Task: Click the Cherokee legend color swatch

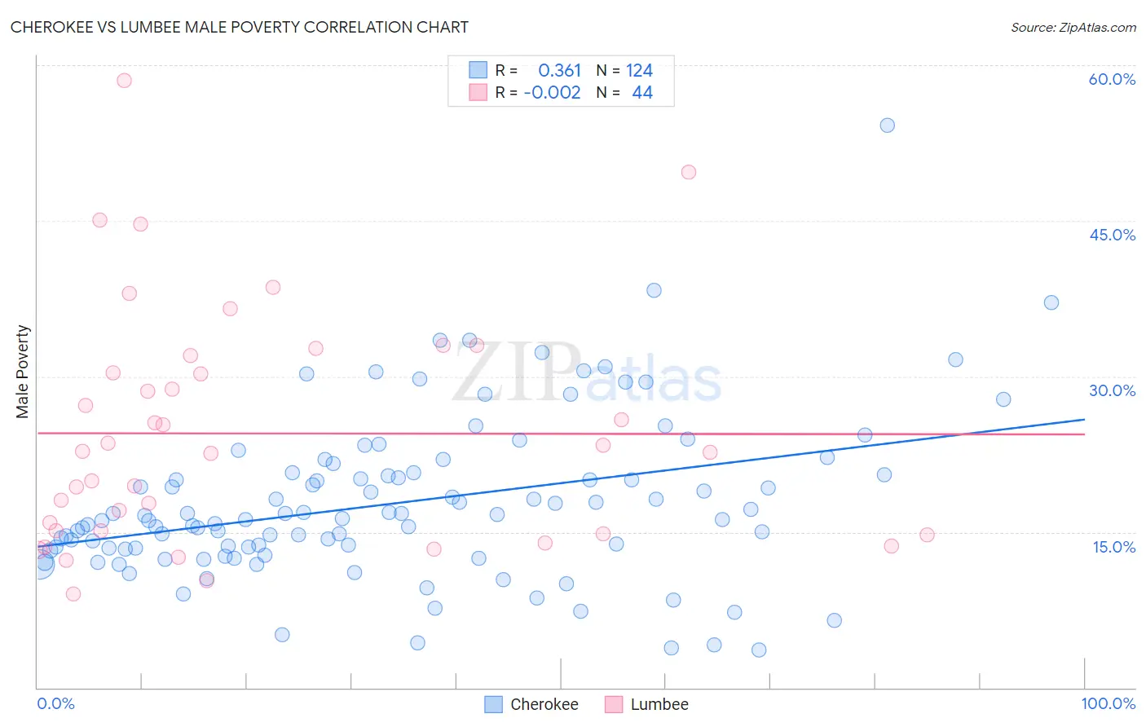Action: tap(493, 704)
